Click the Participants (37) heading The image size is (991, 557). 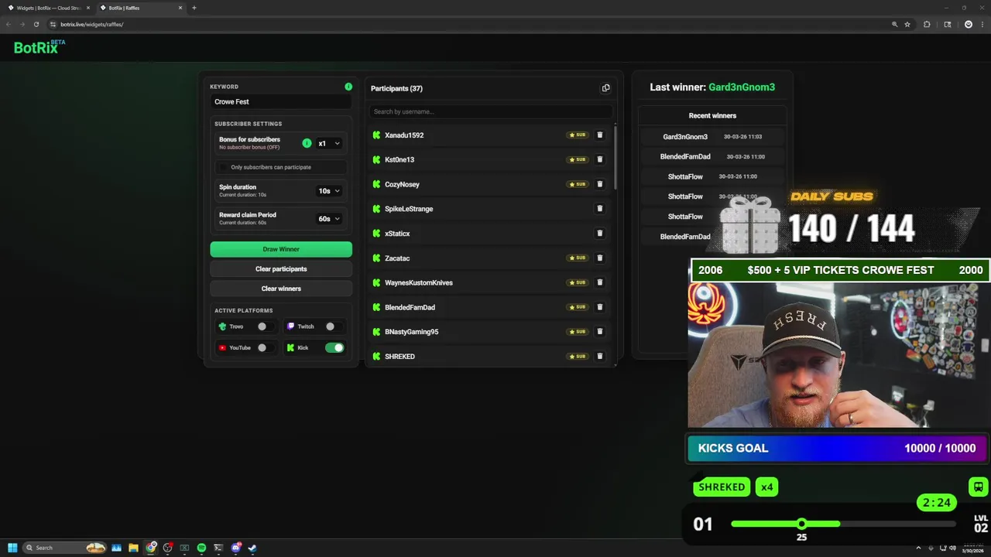(x=396, y=88)
